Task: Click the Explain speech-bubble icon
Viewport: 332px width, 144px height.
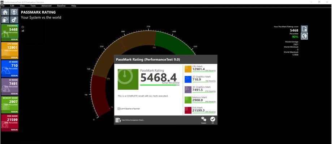Action: 204,119
